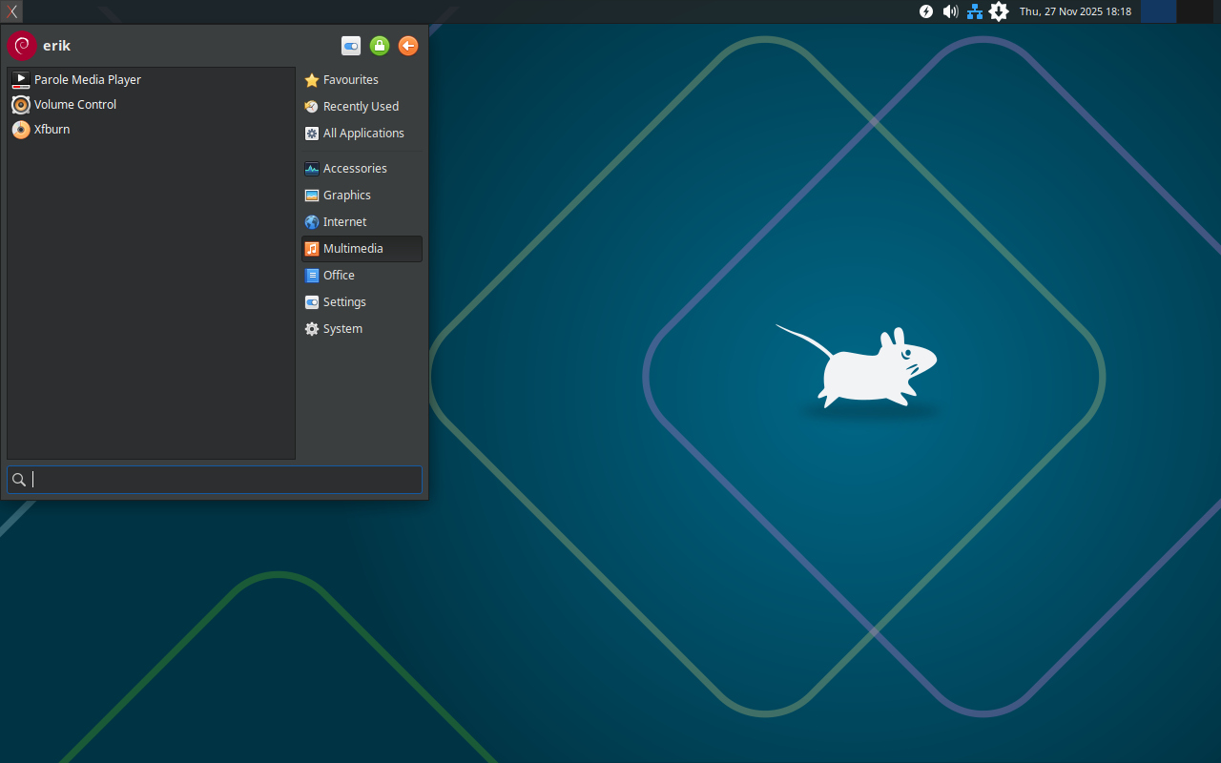Expand the Accessories category
Image resolution: width=1221 pixels, height=763 pixels.
point(355,168)
